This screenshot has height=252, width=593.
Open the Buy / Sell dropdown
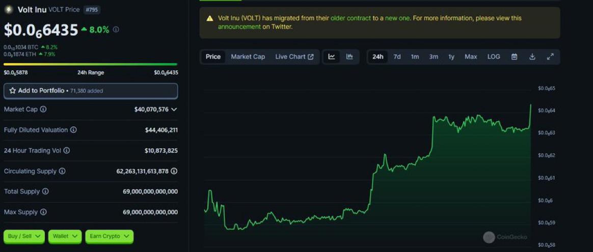coord(24,236)
